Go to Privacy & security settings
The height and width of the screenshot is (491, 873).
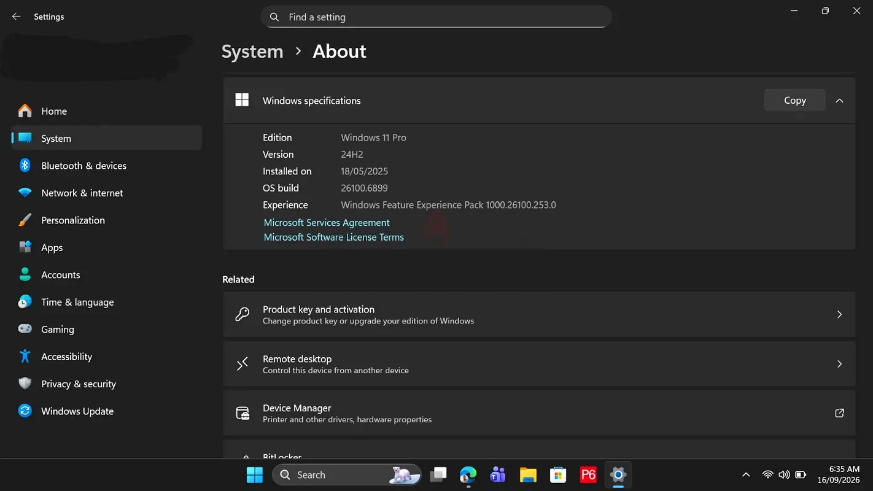click(107, 384)
